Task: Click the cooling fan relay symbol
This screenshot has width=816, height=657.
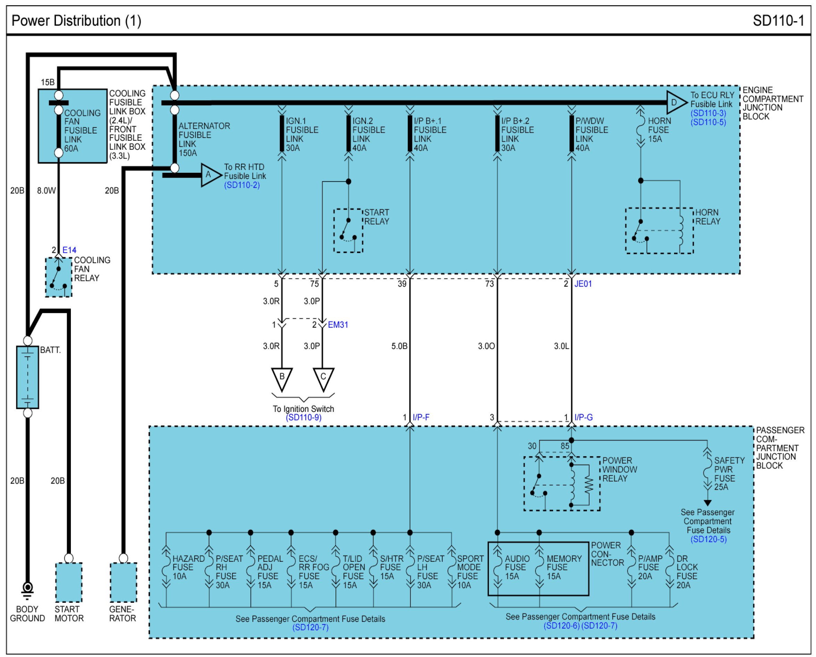Action: point(59,277)
